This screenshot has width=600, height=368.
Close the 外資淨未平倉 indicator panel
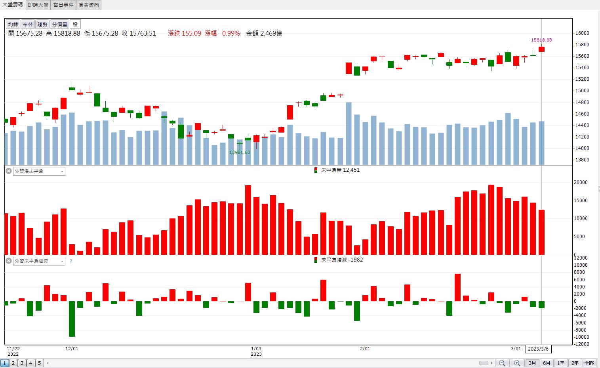click(8, 171)
